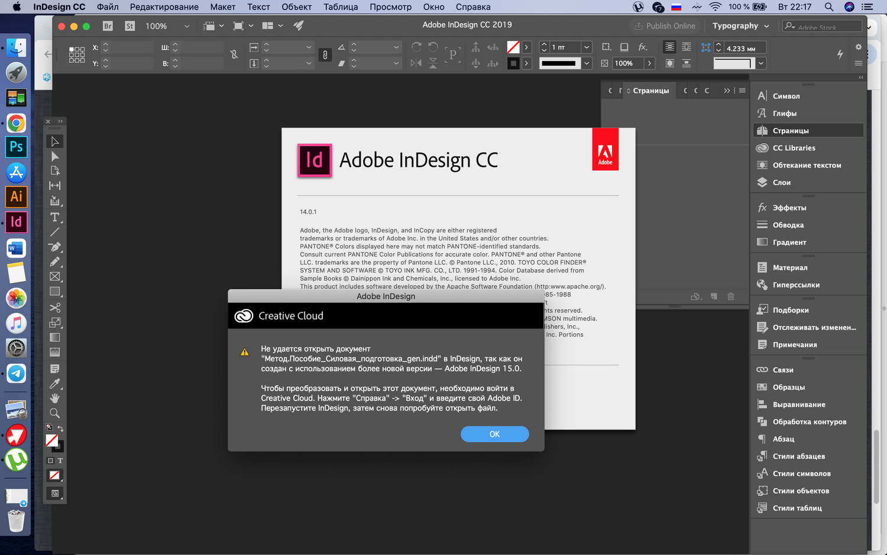Click the 4.233 мм value field

(745, 48)
